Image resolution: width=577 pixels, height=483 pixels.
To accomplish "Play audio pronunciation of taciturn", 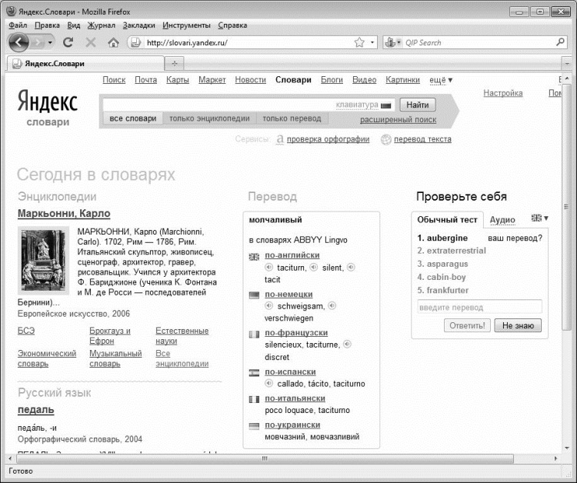I will point(269,267).
